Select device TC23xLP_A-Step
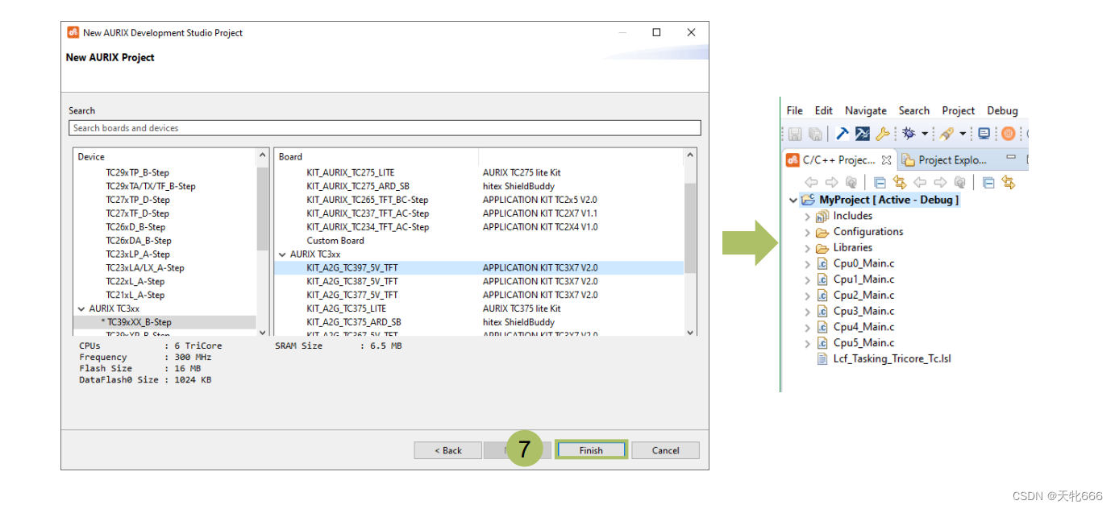Viewport: 1115px width, 509px height. pyautogui.click(x=137, y=254)
